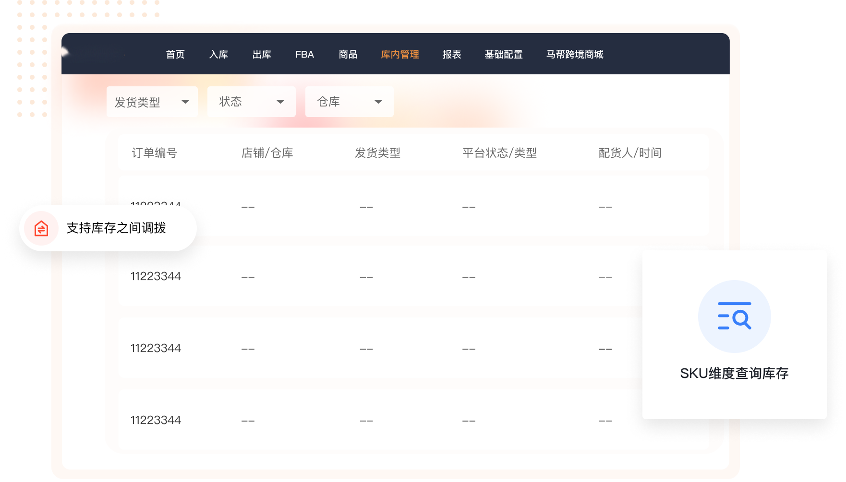Switch to the FBA menu
846x482 pixels.
click(x=304, y=55)
